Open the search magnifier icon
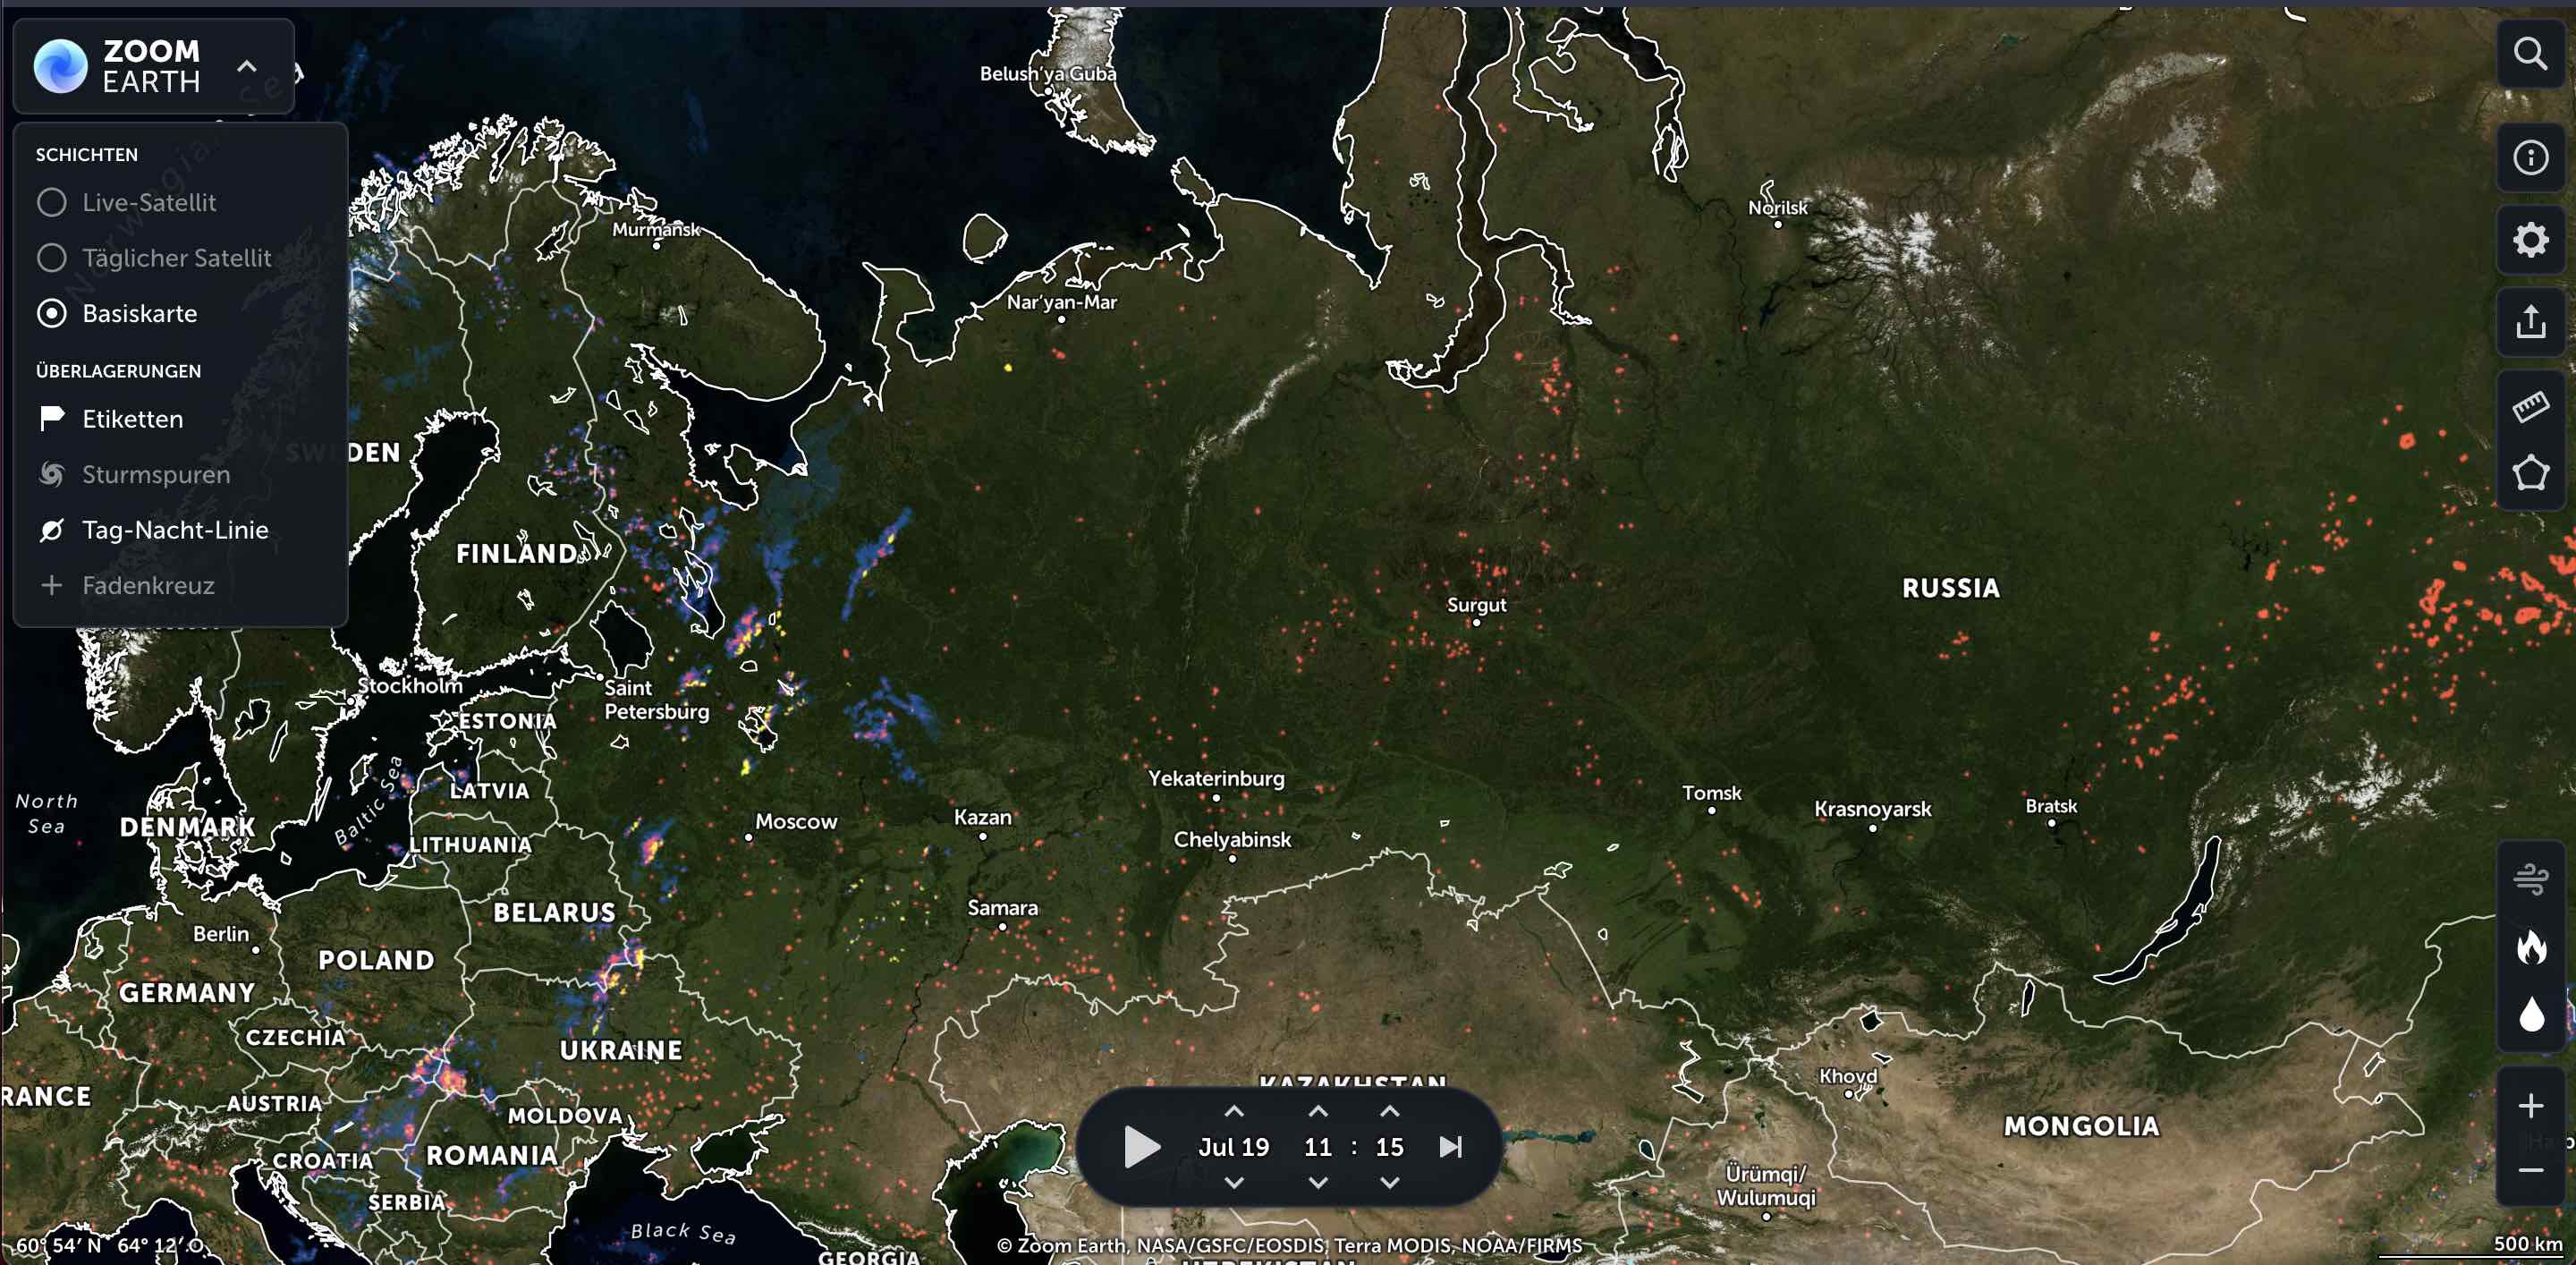 (x=2530, y=54)
